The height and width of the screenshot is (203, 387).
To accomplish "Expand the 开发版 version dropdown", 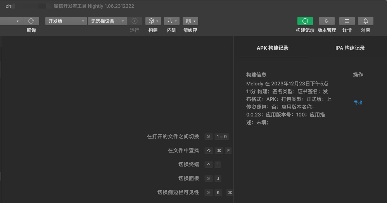I will click(66, 21).
